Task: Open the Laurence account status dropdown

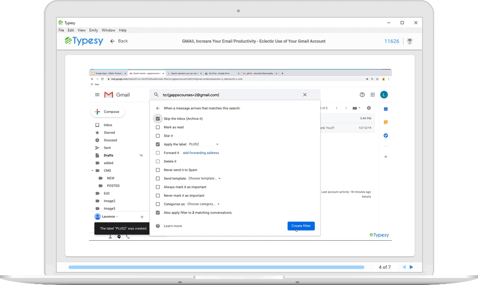Action: coord(117,216)
